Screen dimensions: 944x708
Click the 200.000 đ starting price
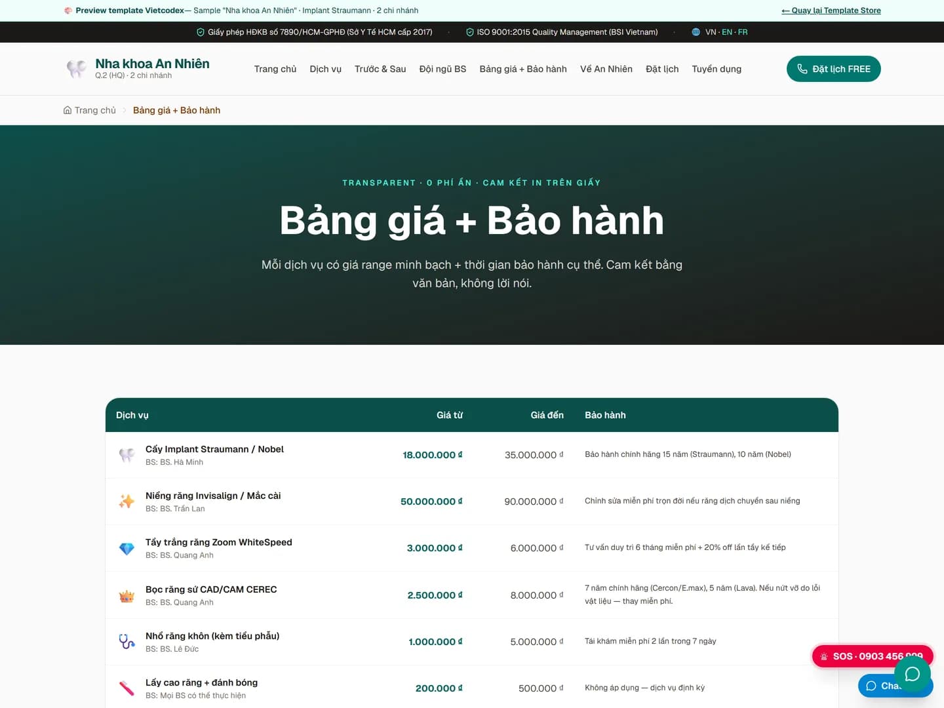(x=439, y=688)
